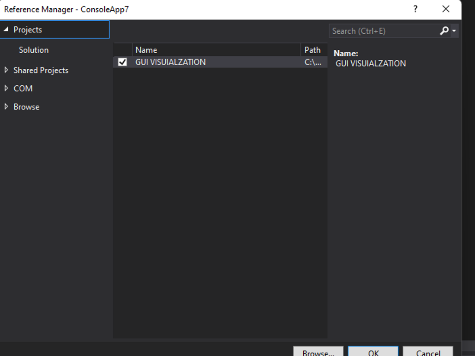Click the help question mark icon
This screenshot has height=356, width=475.
[x=415, y=9]
